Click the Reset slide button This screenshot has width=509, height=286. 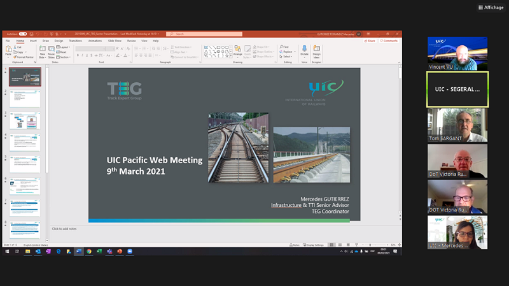tap(61, 52)
